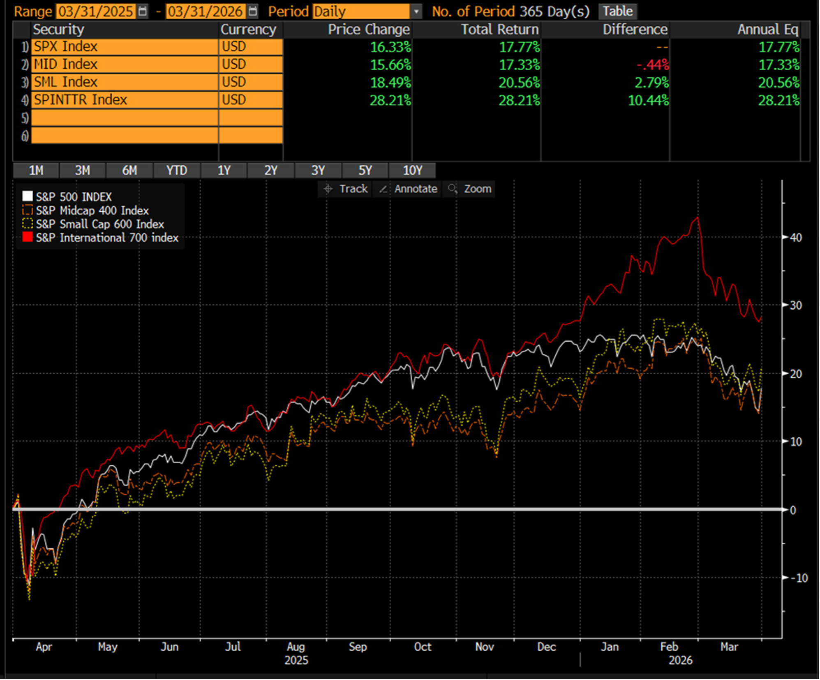This screenshot has height=680, width=820.
Task: Select the 5Y time range tab
Action: click(365, 170)
